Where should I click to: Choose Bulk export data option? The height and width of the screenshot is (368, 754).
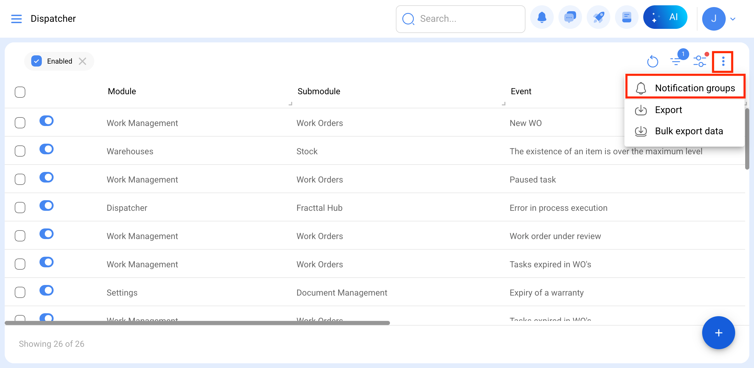[x=685, y=131]
